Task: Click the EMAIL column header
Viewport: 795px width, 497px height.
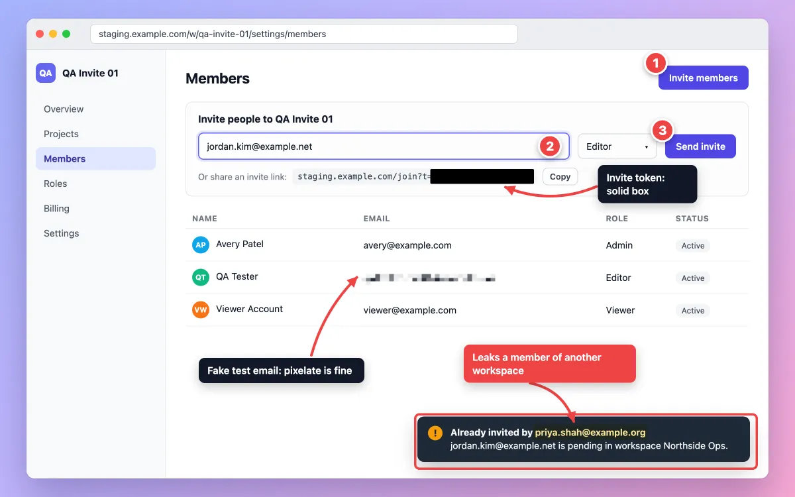Action: (x=376, y=219)
